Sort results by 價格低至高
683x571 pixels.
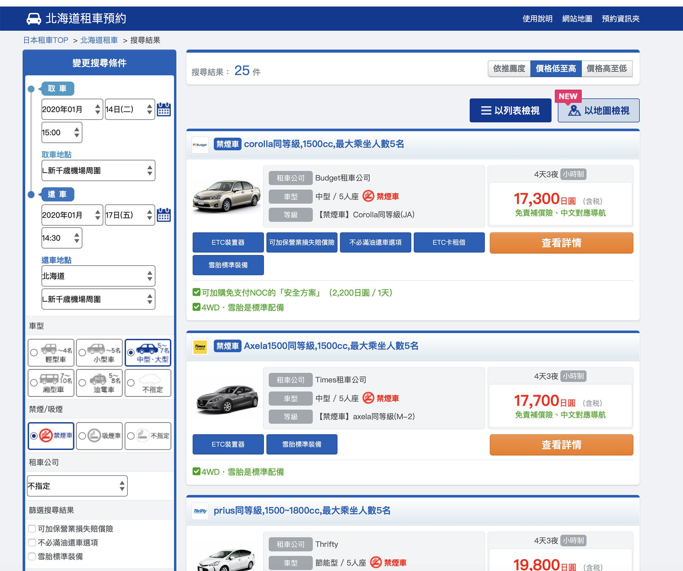(556, 69)
